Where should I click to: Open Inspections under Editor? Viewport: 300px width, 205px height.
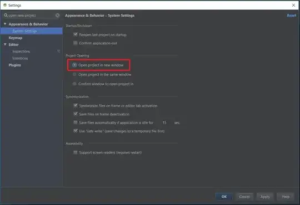[21, 52]
